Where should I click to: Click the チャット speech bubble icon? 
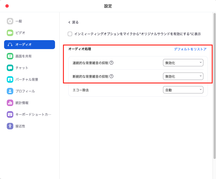(10, 68)
